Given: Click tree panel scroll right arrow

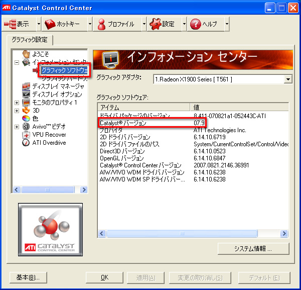Looking at the screenshot, I should (x=84, y=190).
